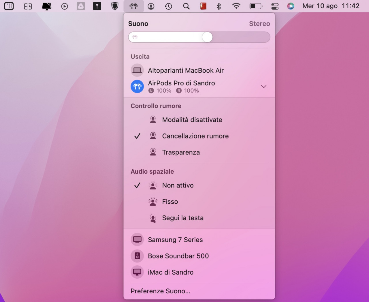Open Control Center toggles icon
Image resolution: width=369 pixels, height=302 pixels.
[x=275, y=6]
